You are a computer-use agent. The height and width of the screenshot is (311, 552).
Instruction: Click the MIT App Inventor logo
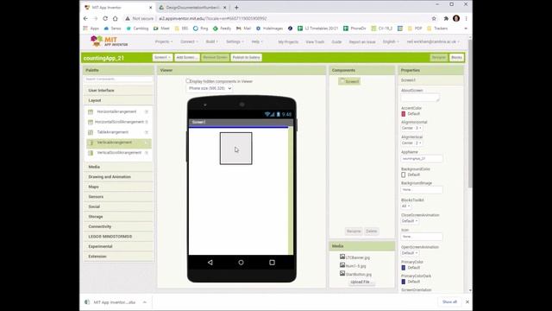(x=110, y=41)
